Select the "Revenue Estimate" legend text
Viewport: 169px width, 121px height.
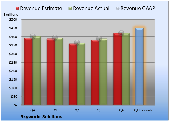pos(41,8)
